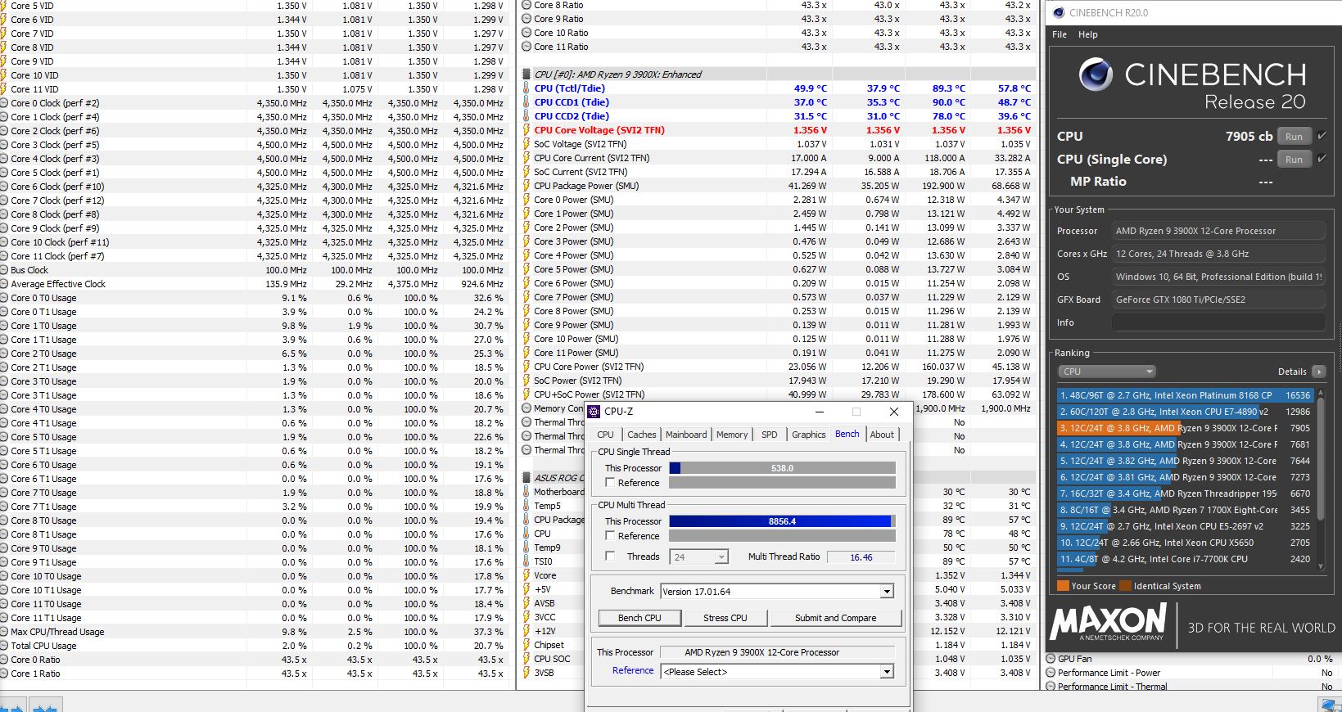Click the chip icon on the ASUS ROG header
Screen dimensions: 1342x712
tap(526, 478)
